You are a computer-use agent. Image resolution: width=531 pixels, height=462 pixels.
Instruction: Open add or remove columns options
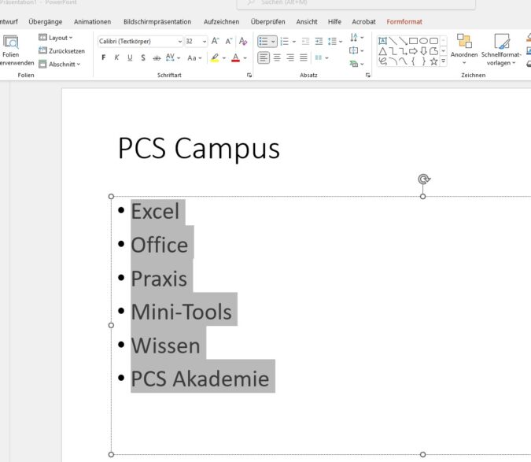pyautogui.click(x=322, y=58)
